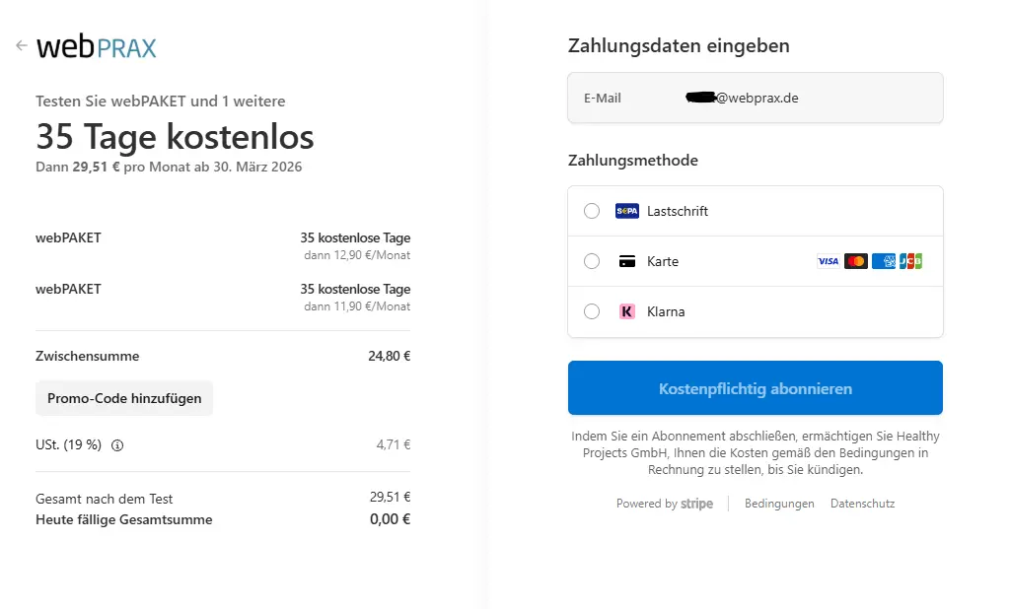Click the back arrow beside webPRAX logo
This screenshot has width=1010, height=609.
click(x=21, y=45)
